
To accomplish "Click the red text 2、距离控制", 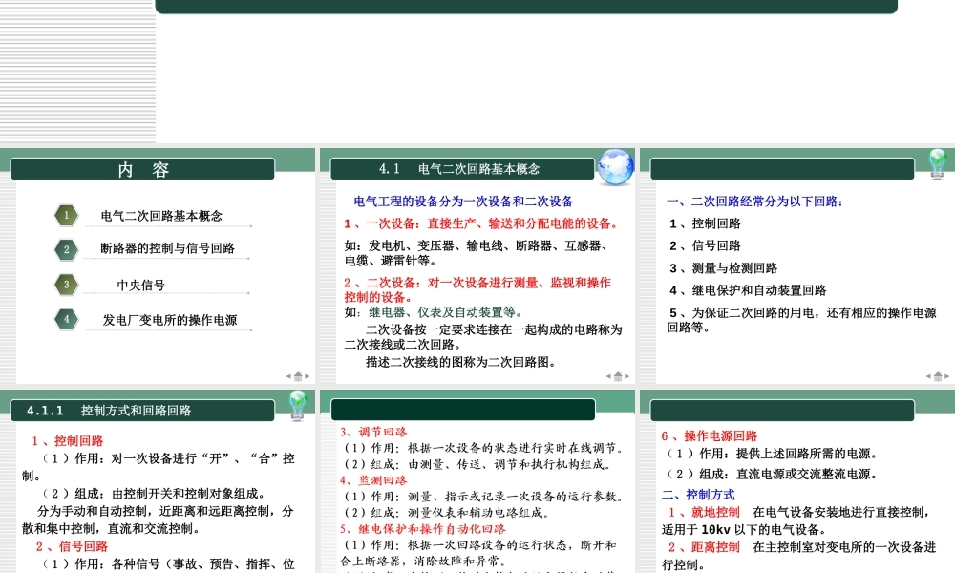I will 704,547.
